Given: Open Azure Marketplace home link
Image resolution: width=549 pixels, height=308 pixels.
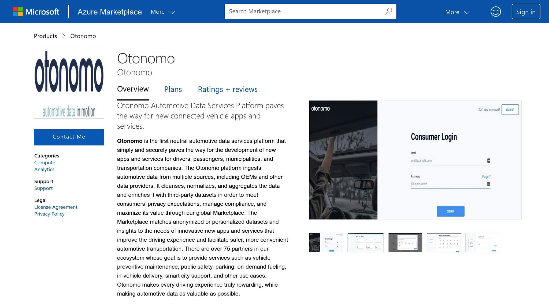Looking at the screenshot, I should 110,12.
